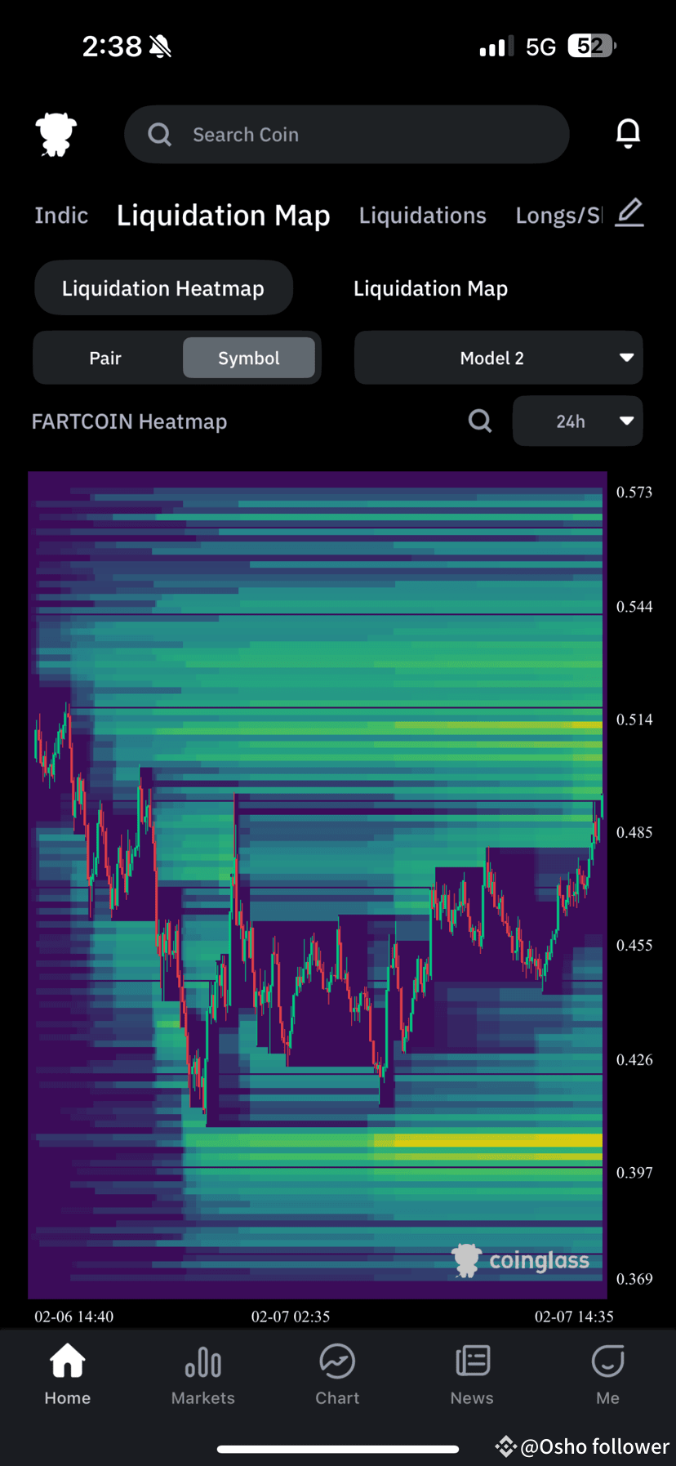676x1466 pixels.
Task: Open the notifications bell
Action: click(628, 133)
